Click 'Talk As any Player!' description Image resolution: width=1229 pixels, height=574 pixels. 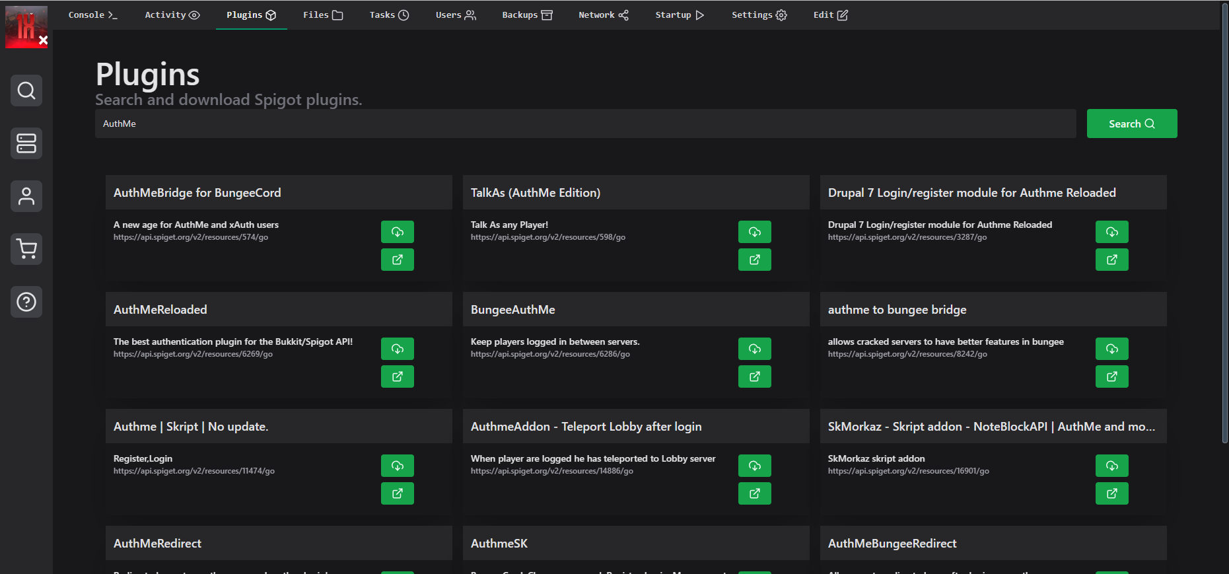point(509,225)
